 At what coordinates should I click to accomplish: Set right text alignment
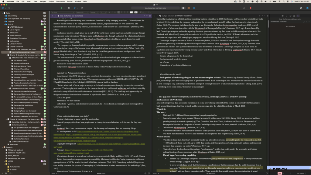pyautogui.click(x=125, y=12)
